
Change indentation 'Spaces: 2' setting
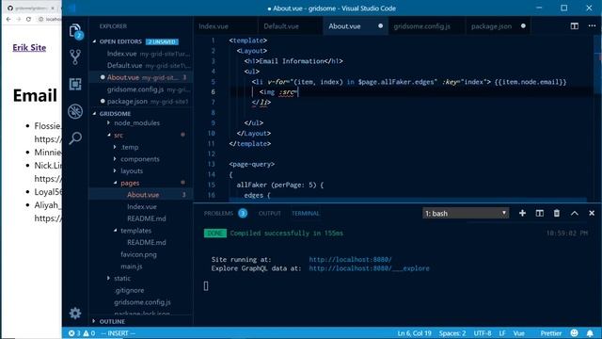[452, 333]
